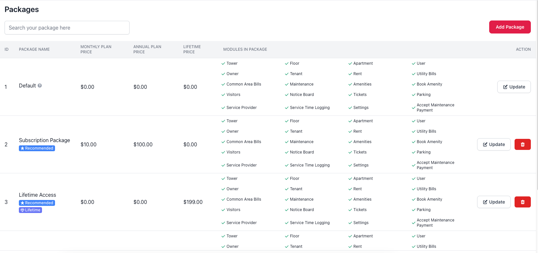
Task: Click the $100.00 annual price
Action: (143, 144)
